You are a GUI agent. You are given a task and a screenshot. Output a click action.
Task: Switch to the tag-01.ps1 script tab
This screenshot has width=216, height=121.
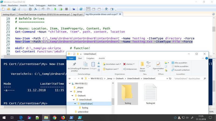(78, 14)
